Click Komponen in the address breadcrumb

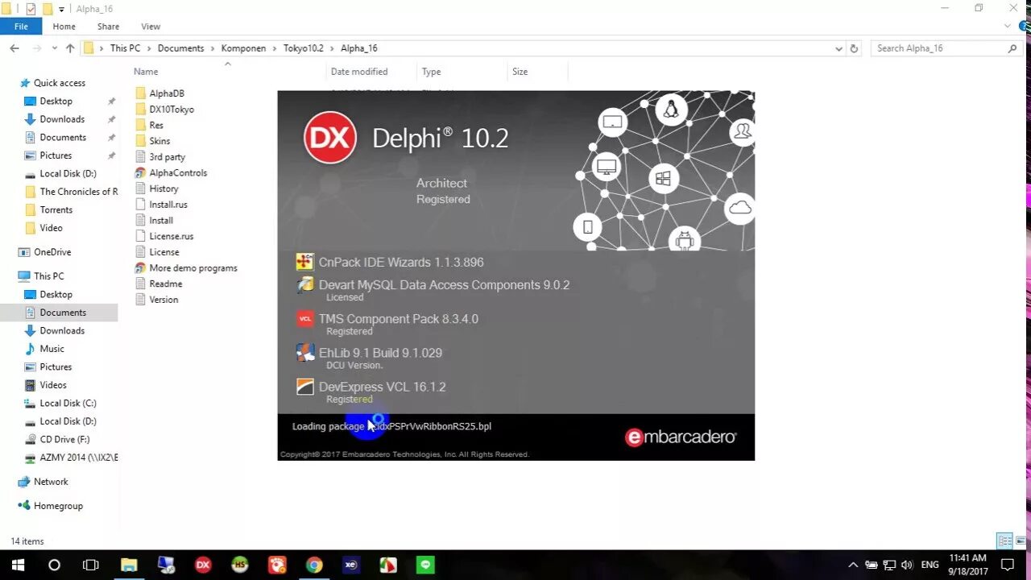(x=243, y=48)
